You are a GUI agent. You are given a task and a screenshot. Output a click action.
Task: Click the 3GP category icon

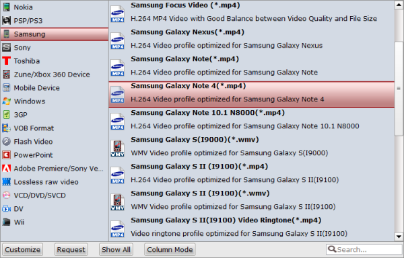(x=7, y=115)
